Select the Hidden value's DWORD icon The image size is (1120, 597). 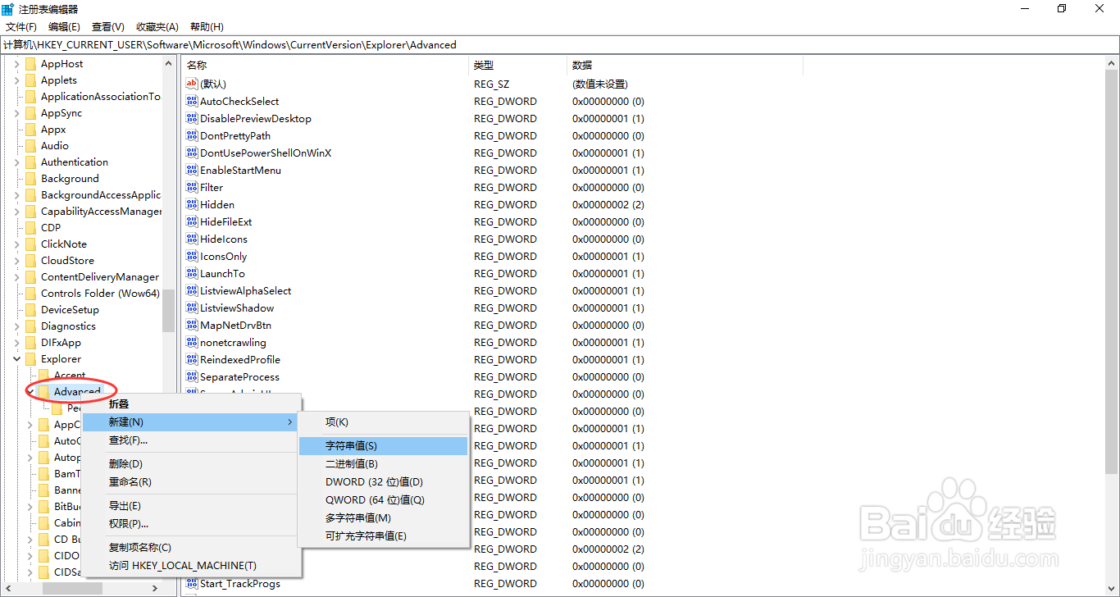point(189,204)
